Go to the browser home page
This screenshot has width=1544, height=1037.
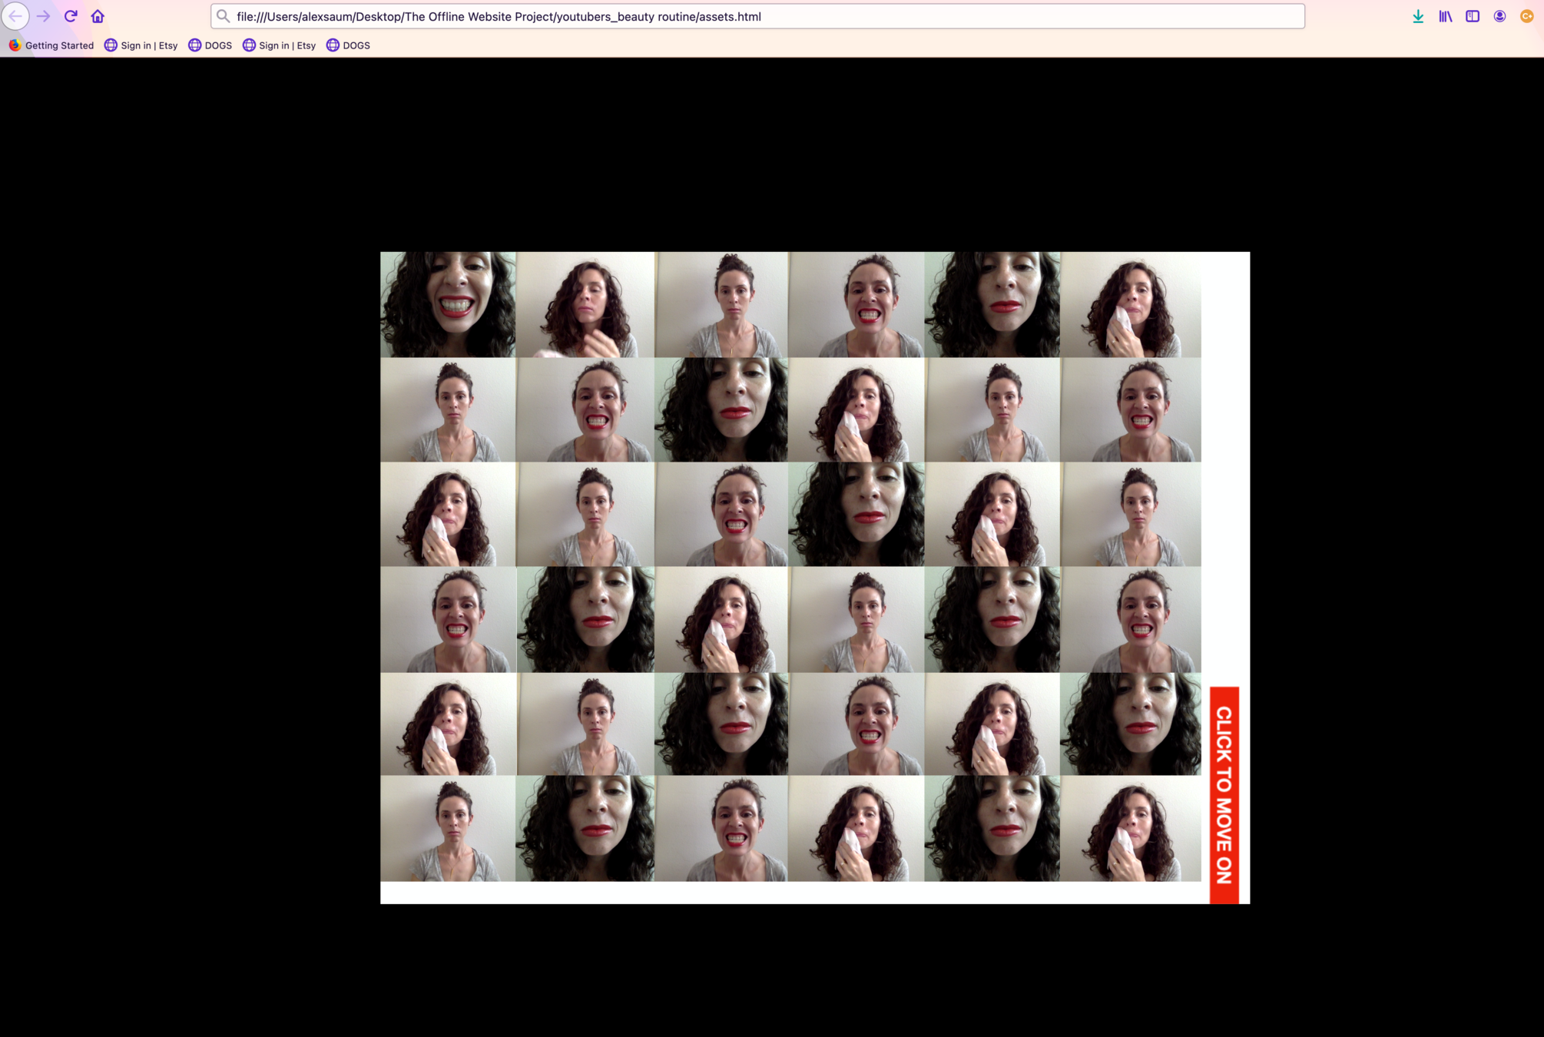click(x=98, y=16)
